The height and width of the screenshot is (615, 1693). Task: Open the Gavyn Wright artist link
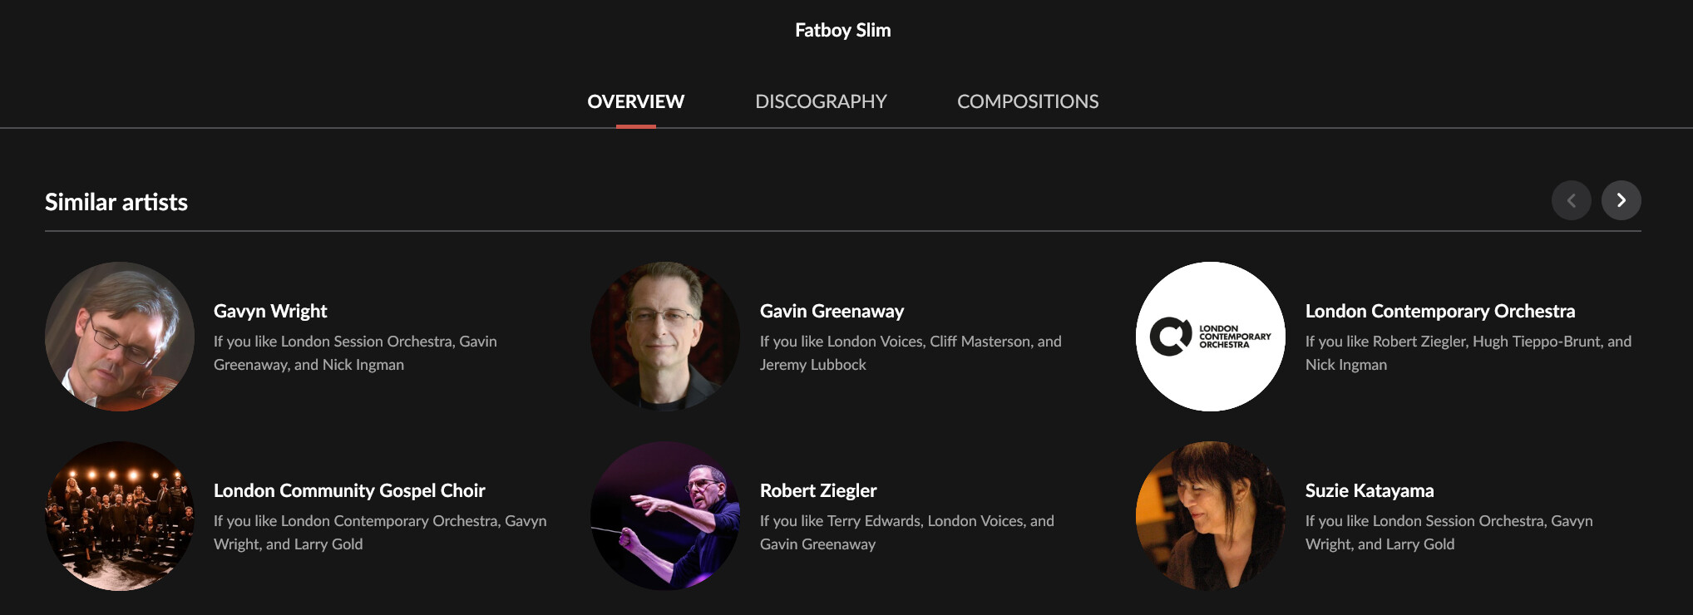(270, 311)
